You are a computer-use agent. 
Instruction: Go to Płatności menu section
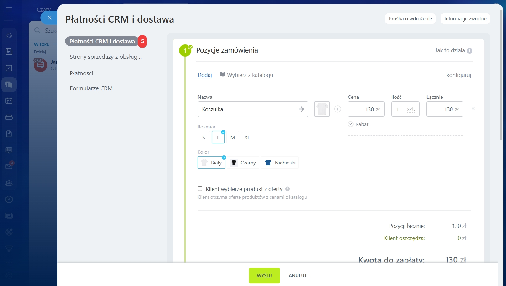pyautogui.click(x=81, y=73)
